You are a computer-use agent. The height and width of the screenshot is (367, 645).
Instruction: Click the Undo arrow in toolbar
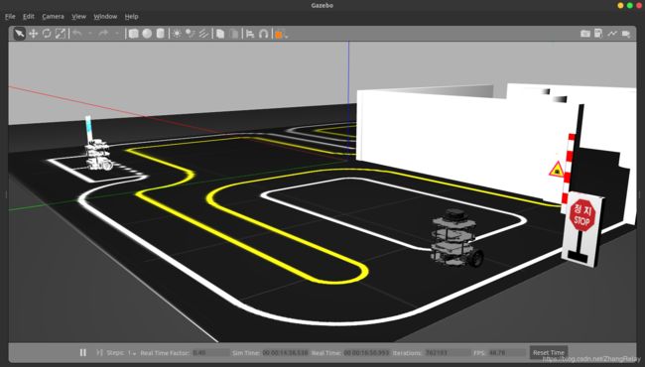(77, 34)
